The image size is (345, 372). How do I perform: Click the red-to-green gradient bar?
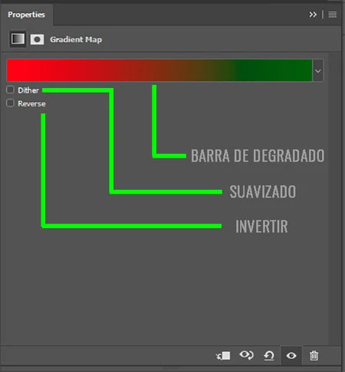159,70
